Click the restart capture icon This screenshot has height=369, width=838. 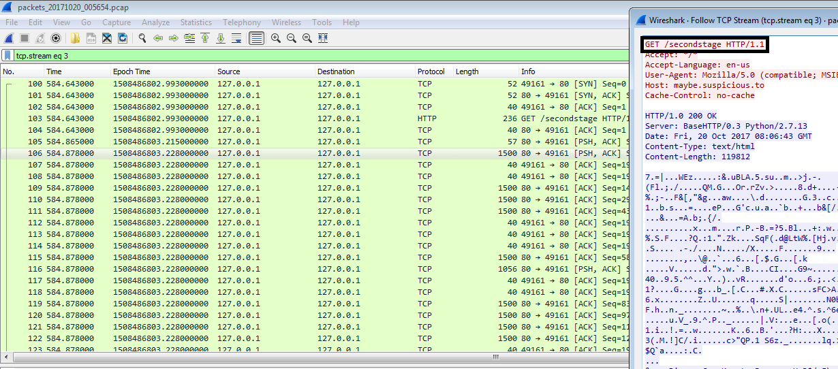(x=40, y=38)
